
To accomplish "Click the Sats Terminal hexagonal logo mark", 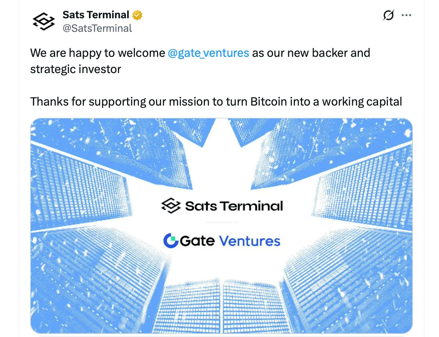I will [171, 205].
